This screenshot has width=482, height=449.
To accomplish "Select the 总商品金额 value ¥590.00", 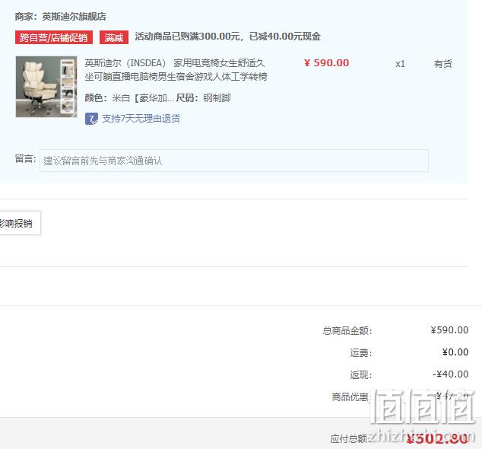I will [449, 330].
